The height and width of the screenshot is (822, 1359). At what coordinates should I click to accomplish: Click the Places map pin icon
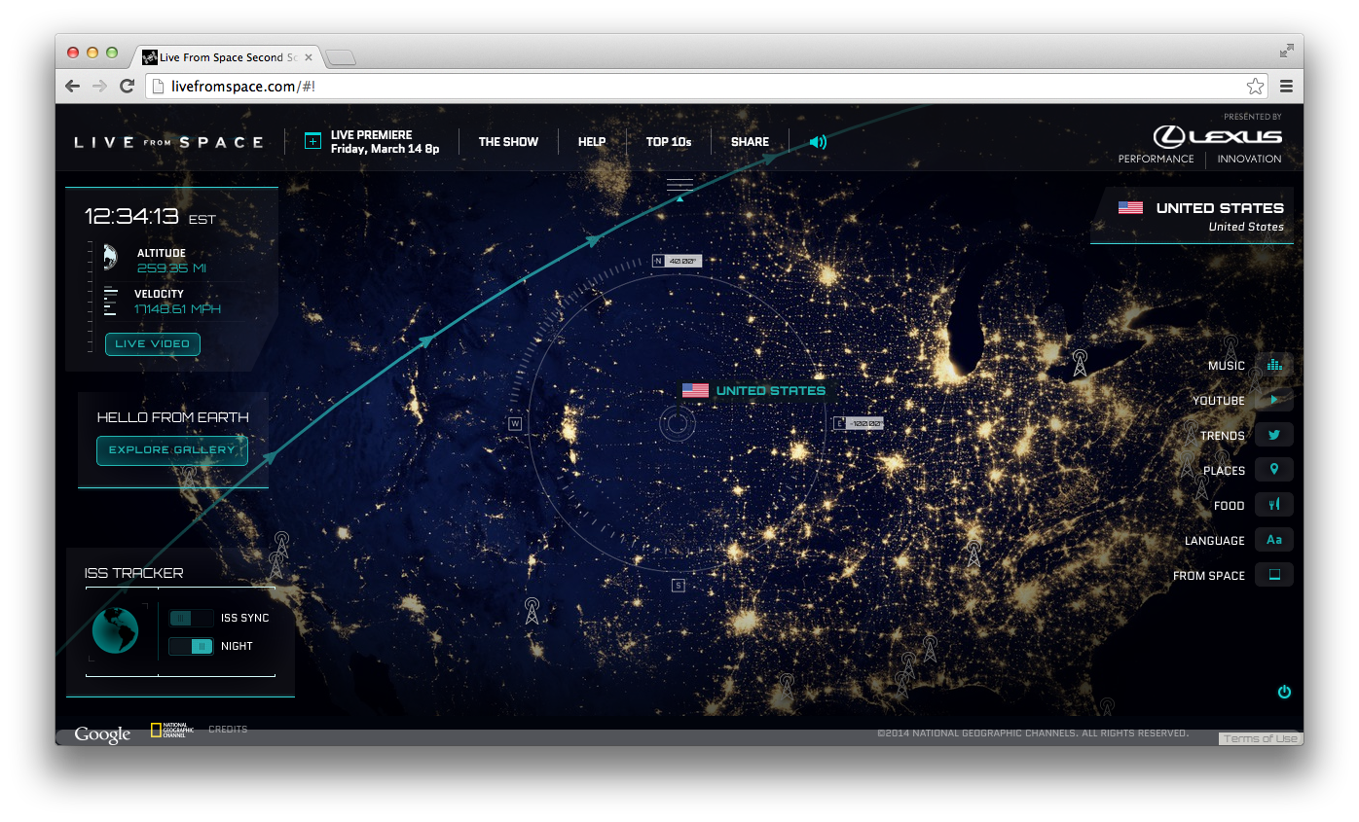pos(1274,470)
